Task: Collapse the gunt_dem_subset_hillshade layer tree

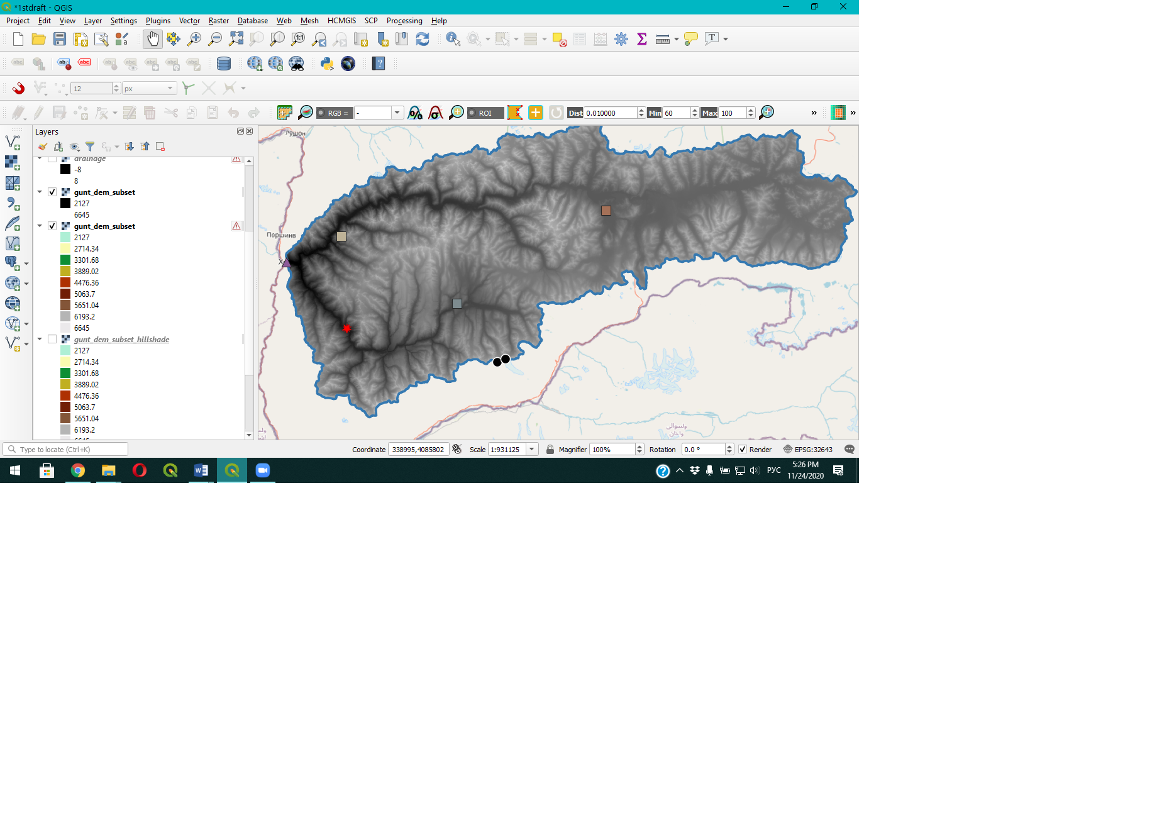Action: pyautogui.click(x=40, y=340)
